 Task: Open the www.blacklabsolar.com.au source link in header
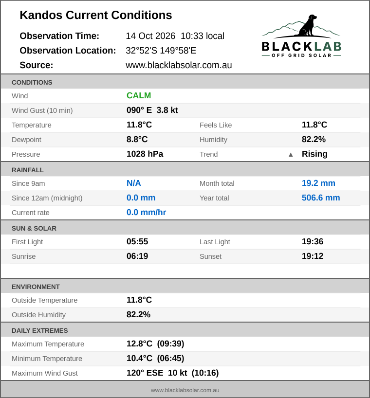179,65
